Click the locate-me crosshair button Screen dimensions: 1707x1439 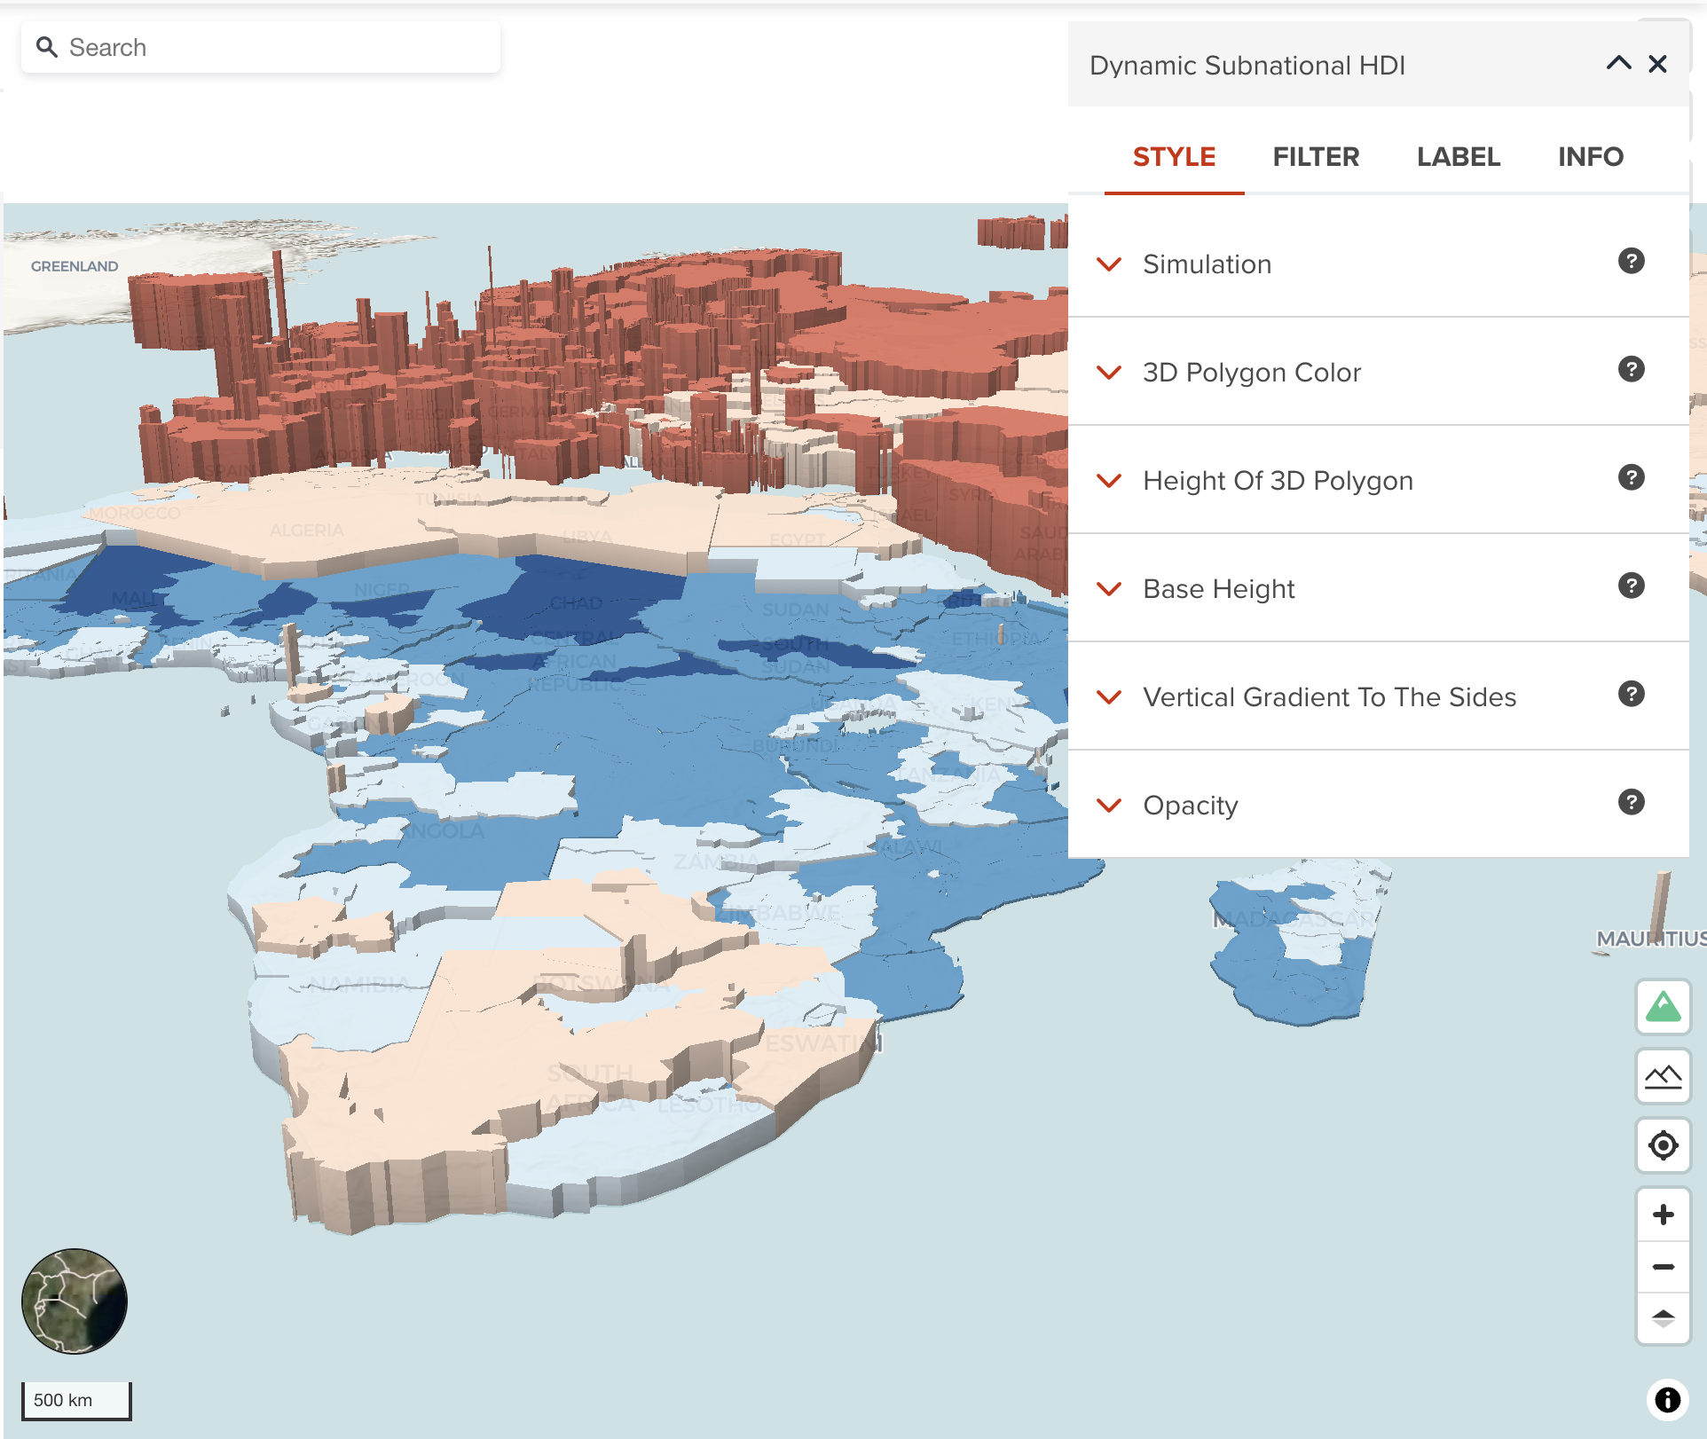(1664, 1144)
